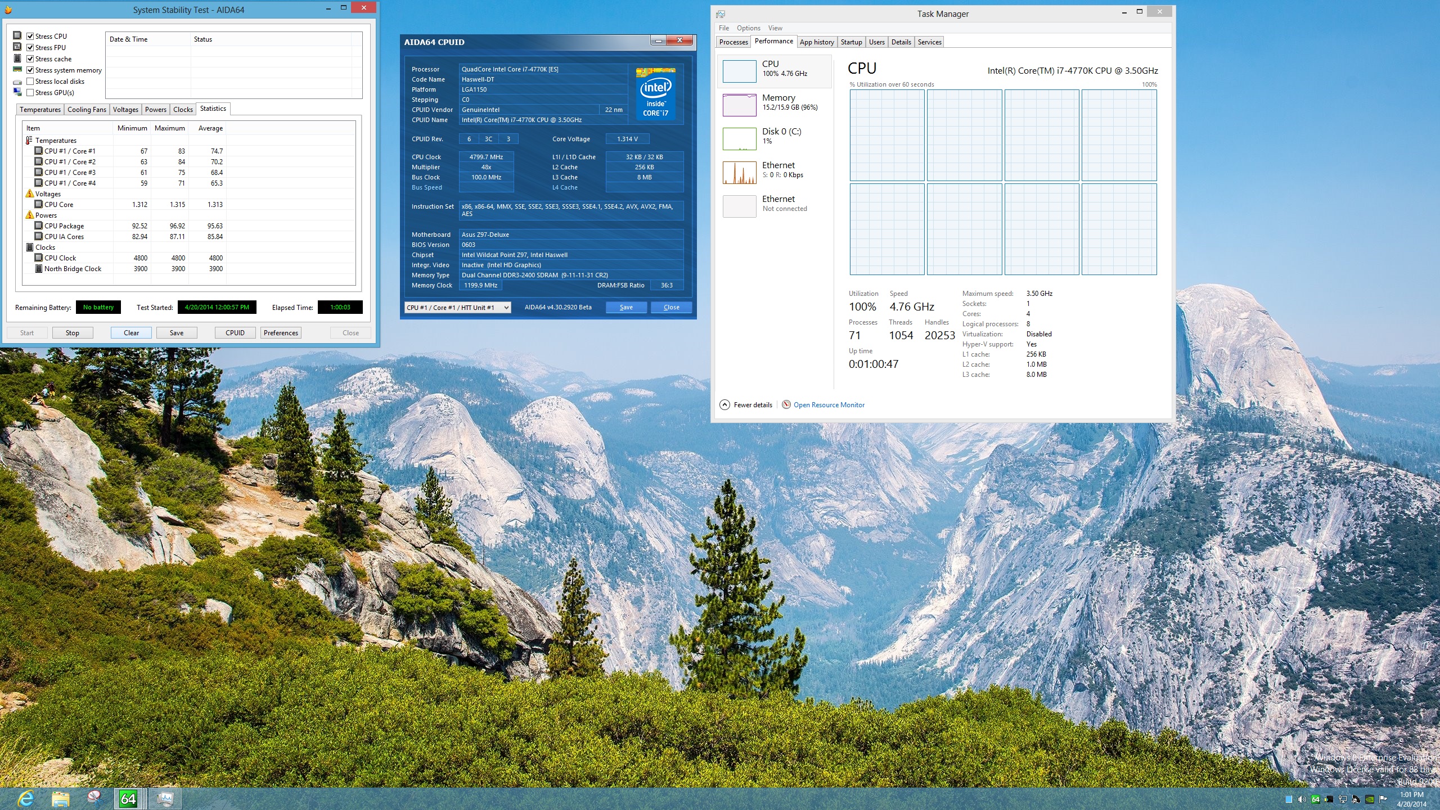Image resolution: width=1440 pixels, height=810 pixels.
Task: Uncheck the Stress FPU option
Action: [x=30, y=47]
